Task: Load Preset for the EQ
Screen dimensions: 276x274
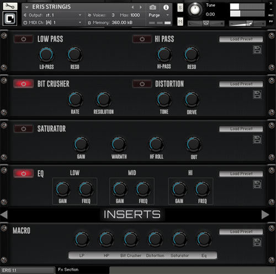Action: coord(241,174)
